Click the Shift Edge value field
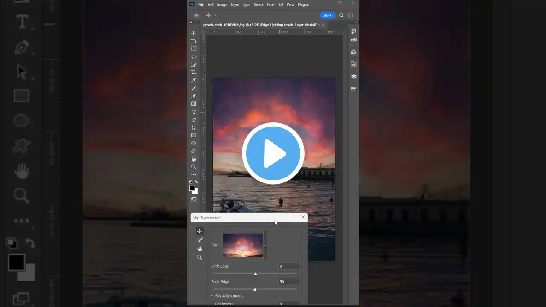The width and height of the screenshot is (546, 307). click(x=288, y=266)
